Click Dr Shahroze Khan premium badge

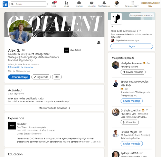coord(143,110)
